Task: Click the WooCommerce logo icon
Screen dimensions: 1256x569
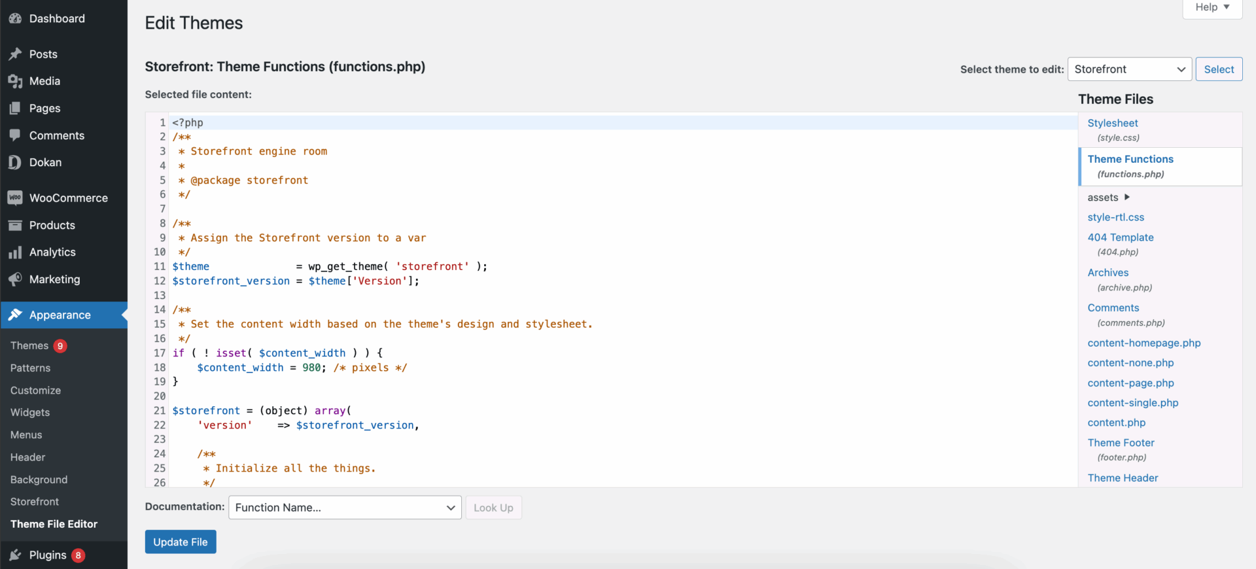Action: click(x=15, y=198)
